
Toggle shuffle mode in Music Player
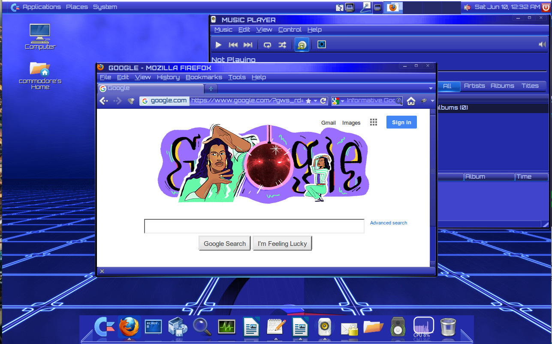click(282, 45)
